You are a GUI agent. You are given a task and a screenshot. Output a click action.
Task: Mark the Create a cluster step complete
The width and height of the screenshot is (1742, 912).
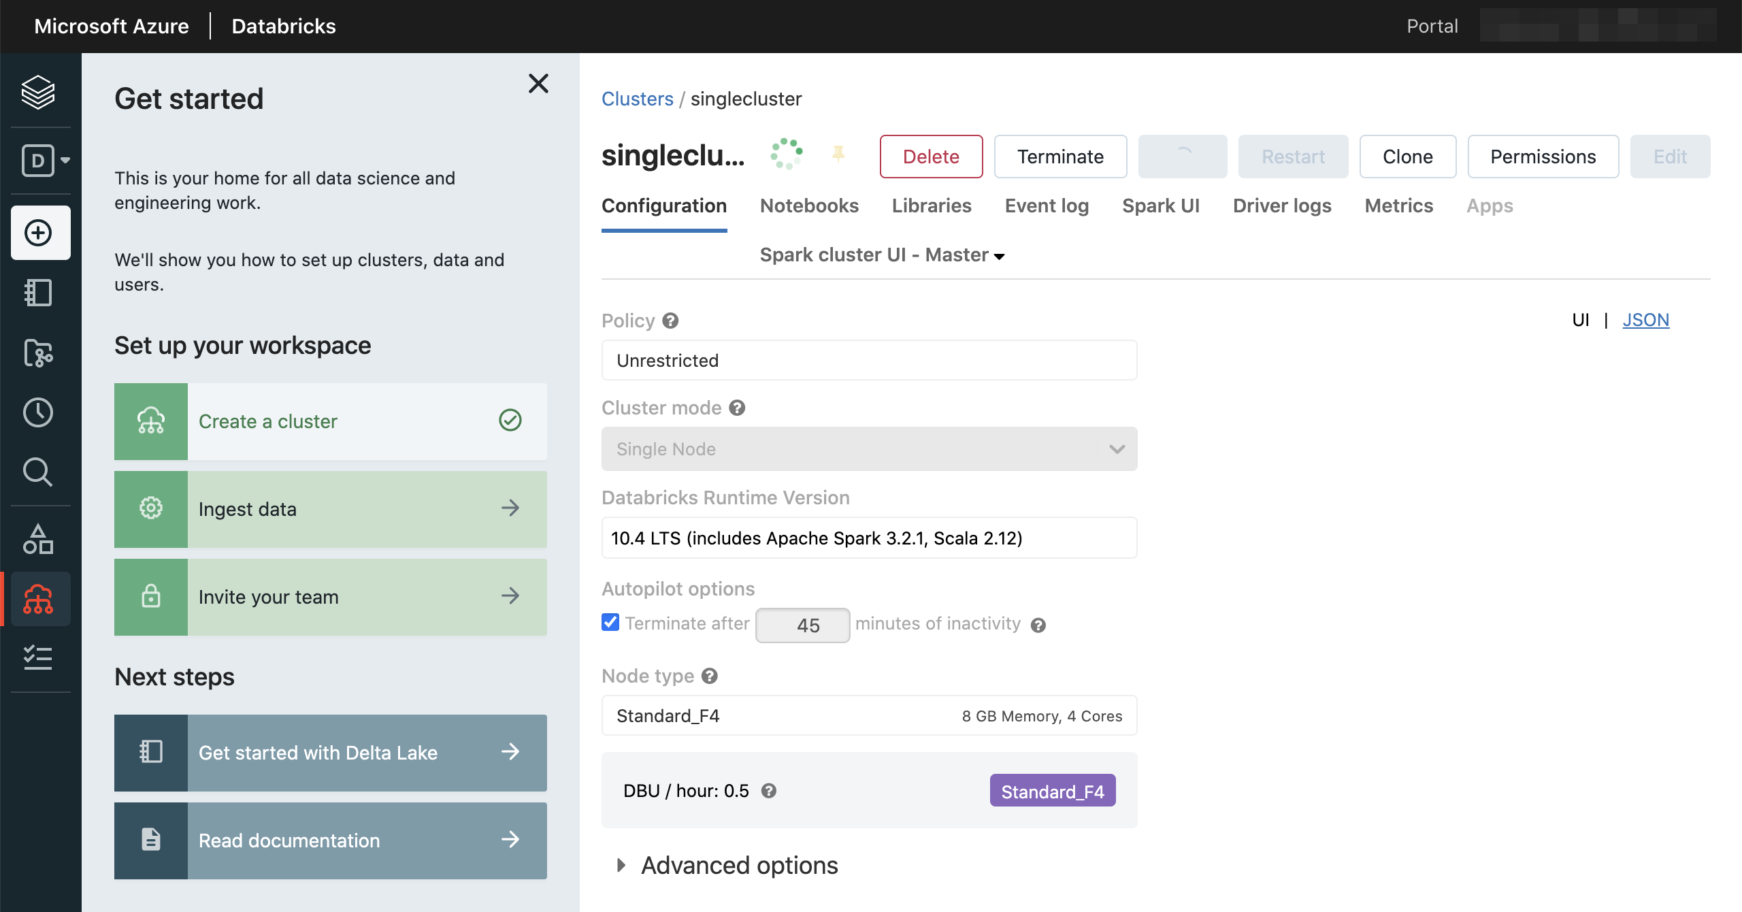click(x=510, y=421)
